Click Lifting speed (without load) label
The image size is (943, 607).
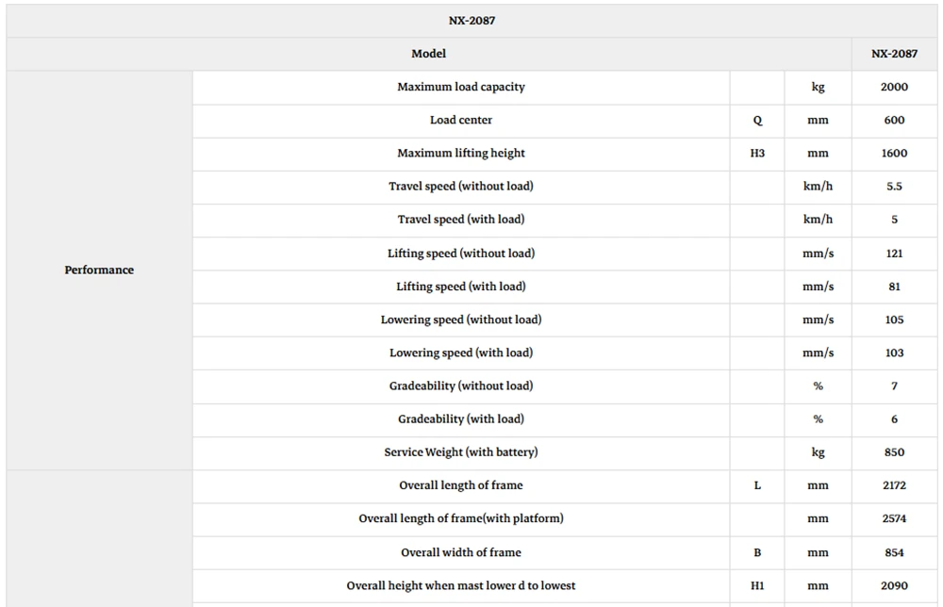tap(461, 253)
